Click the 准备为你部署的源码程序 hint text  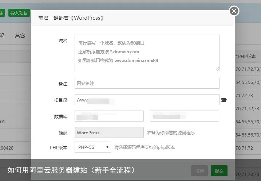[171, 132]
